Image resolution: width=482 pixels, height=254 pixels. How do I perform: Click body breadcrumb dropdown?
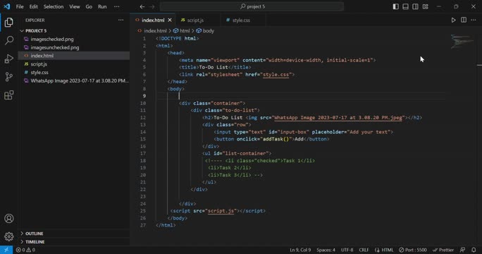tap(205, 31)
